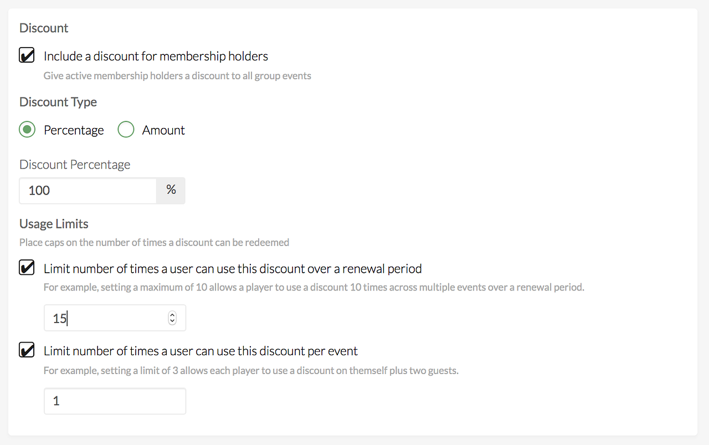709x445 pixels.
Task: Click the "Usage Limits" heading
Action: 54,224
